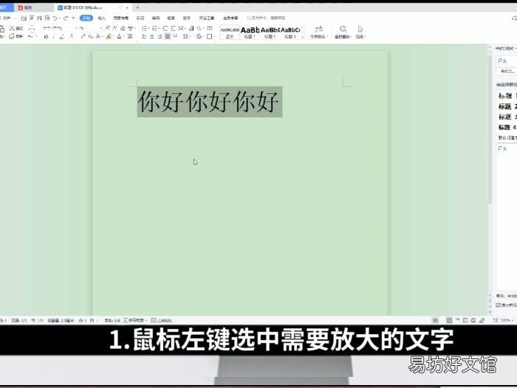Click the character border icon
517x388 pixels.
tap(130, 36)
